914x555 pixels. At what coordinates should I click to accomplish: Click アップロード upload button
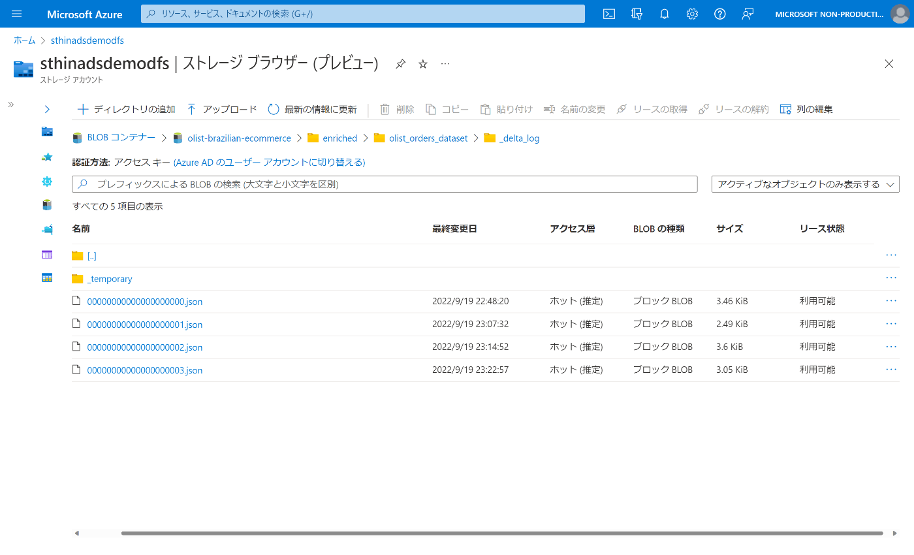(x=222, y=109)
